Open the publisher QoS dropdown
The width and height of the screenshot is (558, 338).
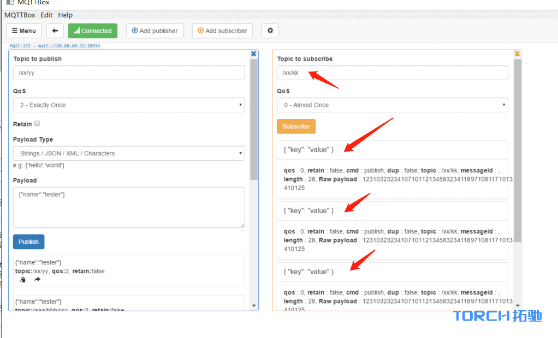tap(129, 105)
